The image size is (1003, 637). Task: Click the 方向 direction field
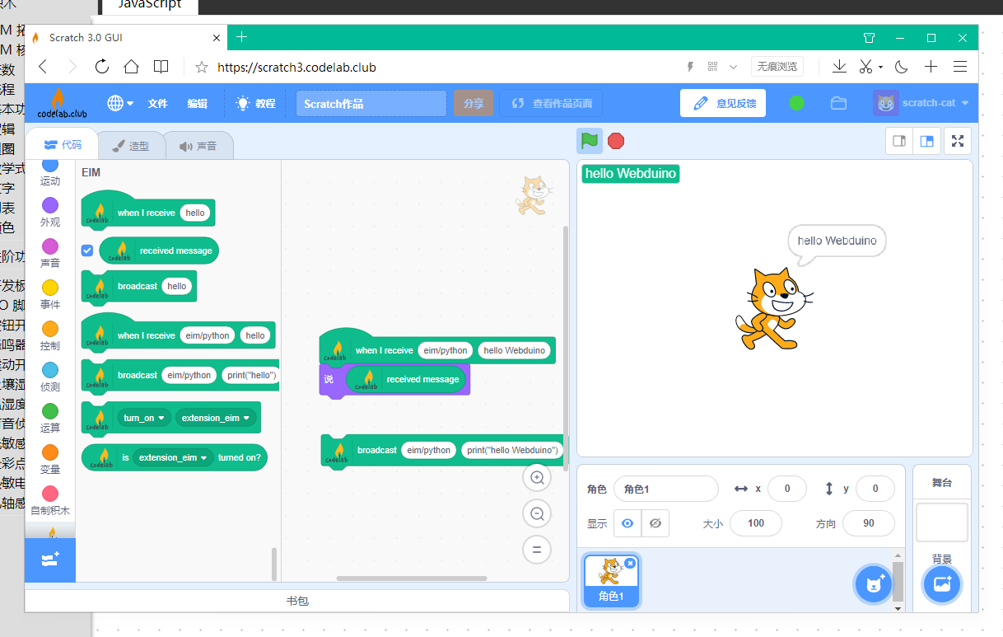(x=869, y=523)
